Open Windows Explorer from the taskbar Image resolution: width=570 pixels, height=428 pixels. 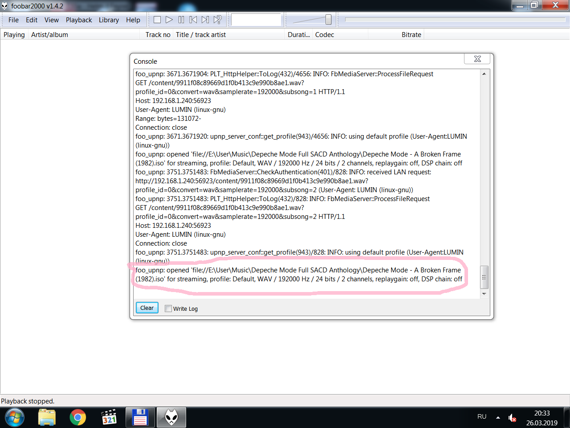tap(47, 418)
